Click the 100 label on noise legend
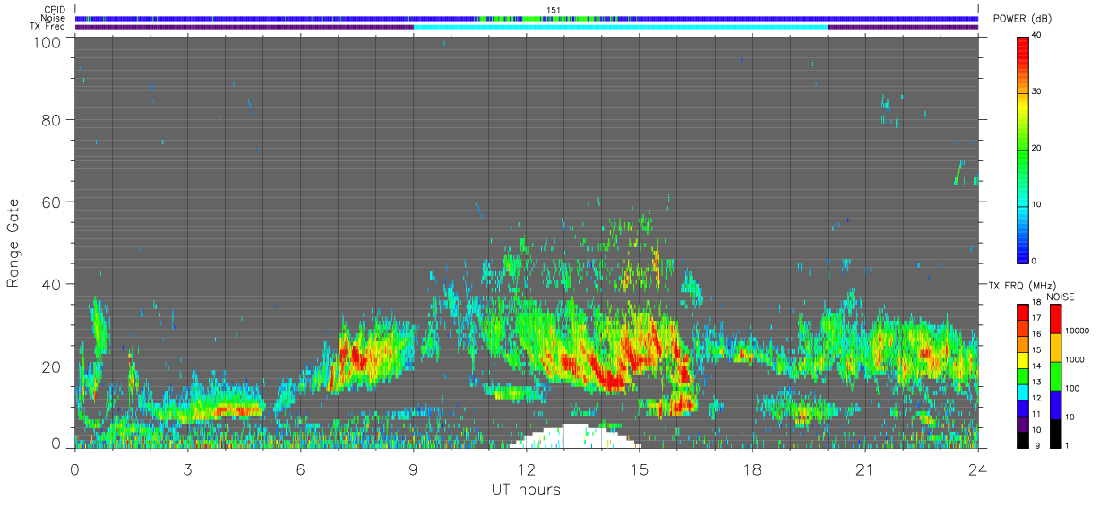 pyautogui.click(x=1071, y=388)
